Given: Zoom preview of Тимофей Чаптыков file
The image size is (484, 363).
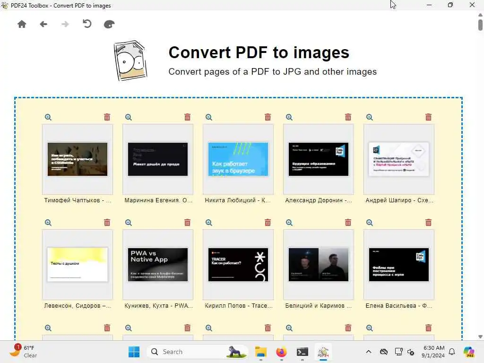Looking at the screenshot, I should [48, 117].
